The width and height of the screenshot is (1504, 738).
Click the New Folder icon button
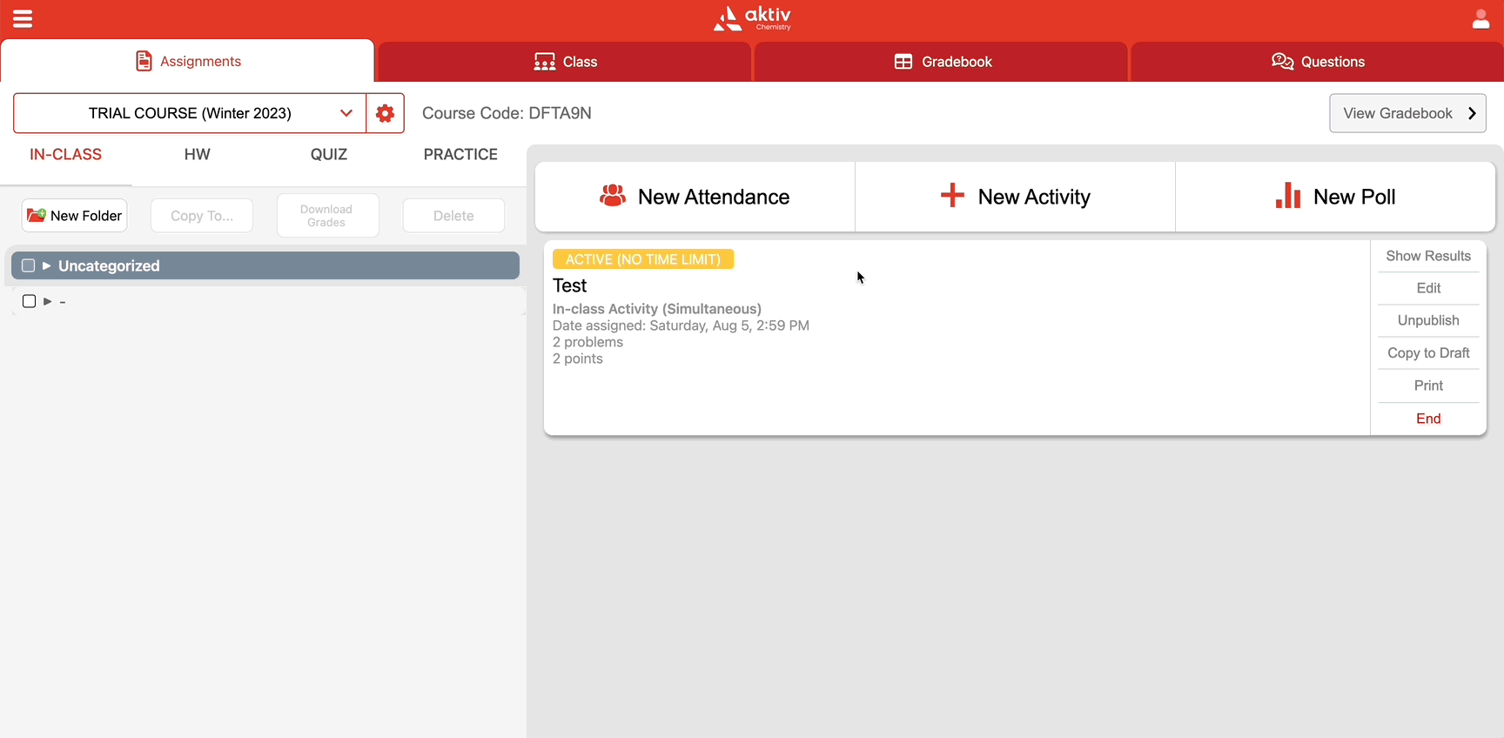click(75, 216)
